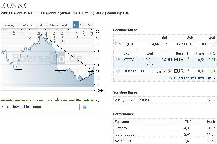Focus the 'Vergleichswert hinzufügen' input field
The image size is (217, 144).
coord(61,107)
